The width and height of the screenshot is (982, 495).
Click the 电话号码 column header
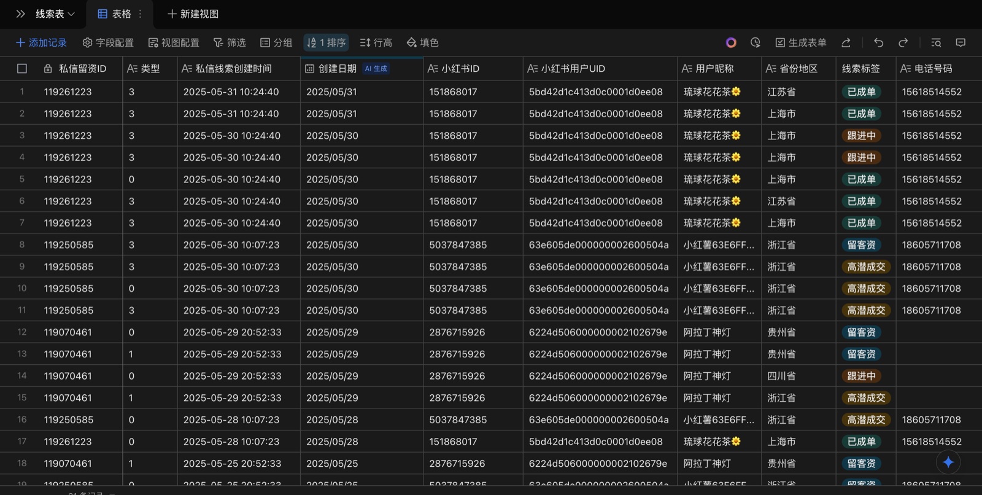tap(939, 69)
